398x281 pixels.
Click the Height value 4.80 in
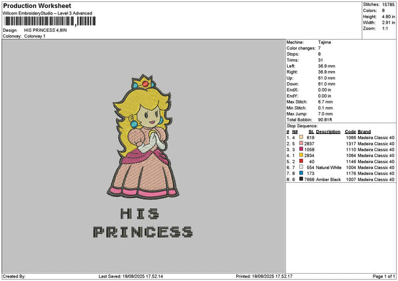pyautogui.click(x=388, y=17)
